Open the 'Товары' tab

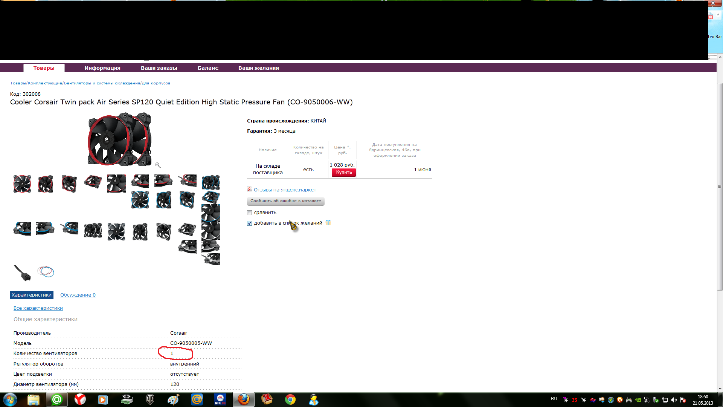click(x=44, y=68)
